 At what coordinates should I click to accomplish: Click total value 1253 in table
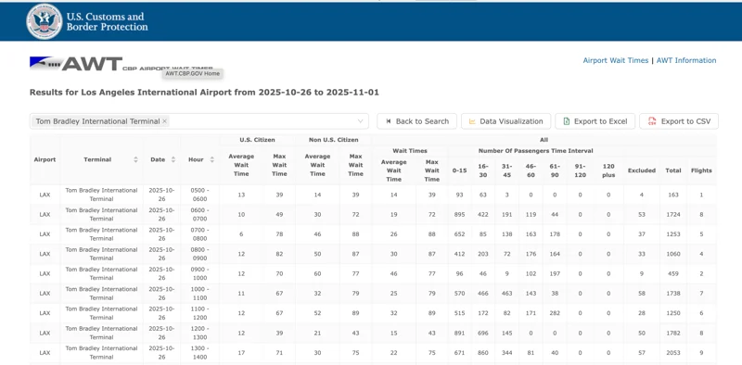pyautogui.click(x=673, y=234)
